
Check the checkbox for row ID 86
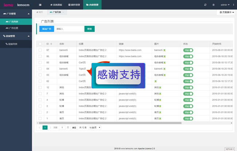coord(40,56)
